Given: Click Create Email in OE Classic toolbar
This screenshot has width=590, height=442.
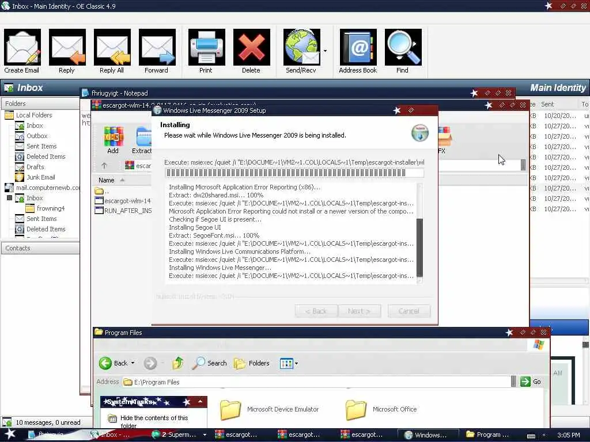Looking at the screenshot, I should [22, 51].
